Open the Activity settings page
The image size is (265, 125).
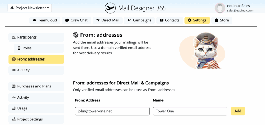click(x=36, y=97)
